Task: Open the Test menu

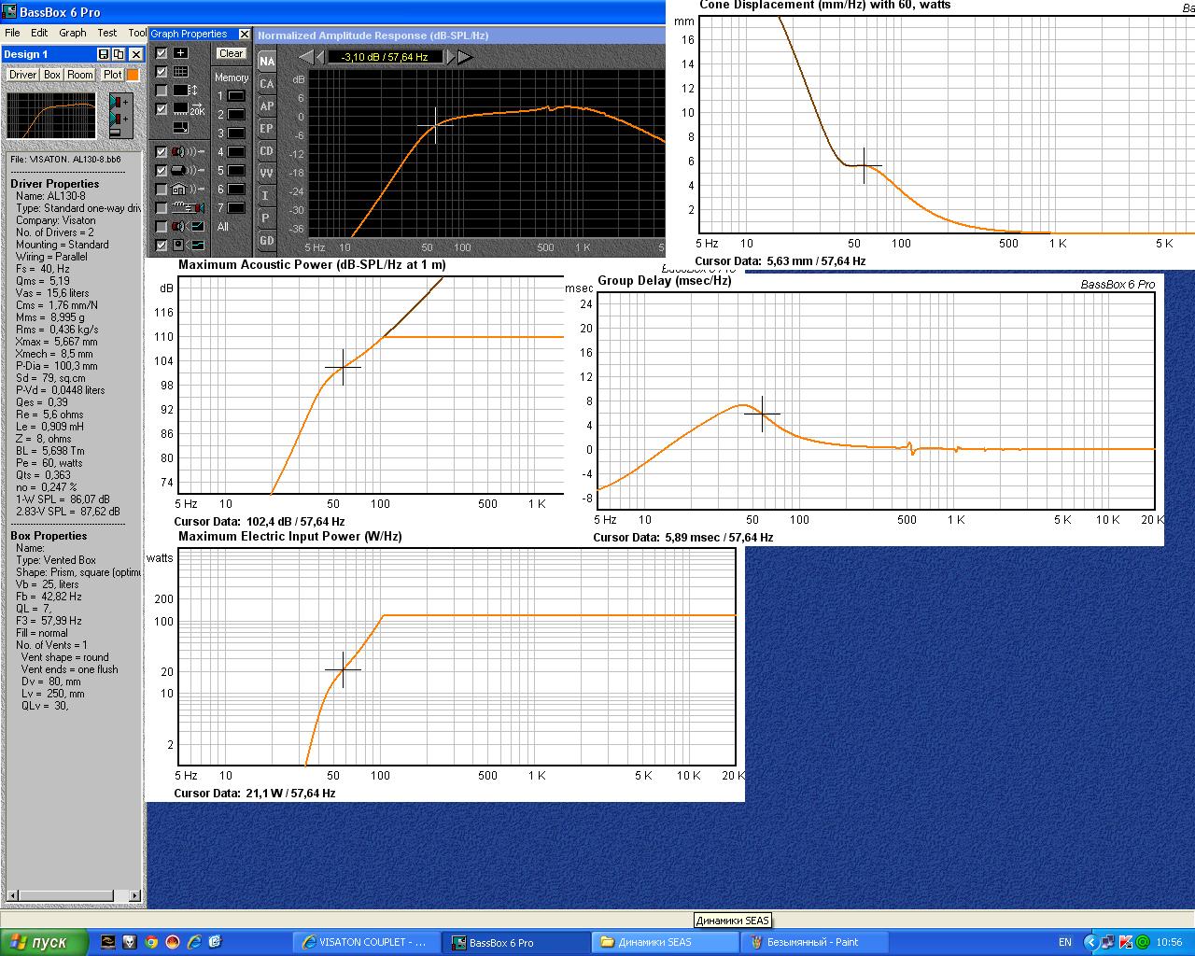Action: coord(107,33)
